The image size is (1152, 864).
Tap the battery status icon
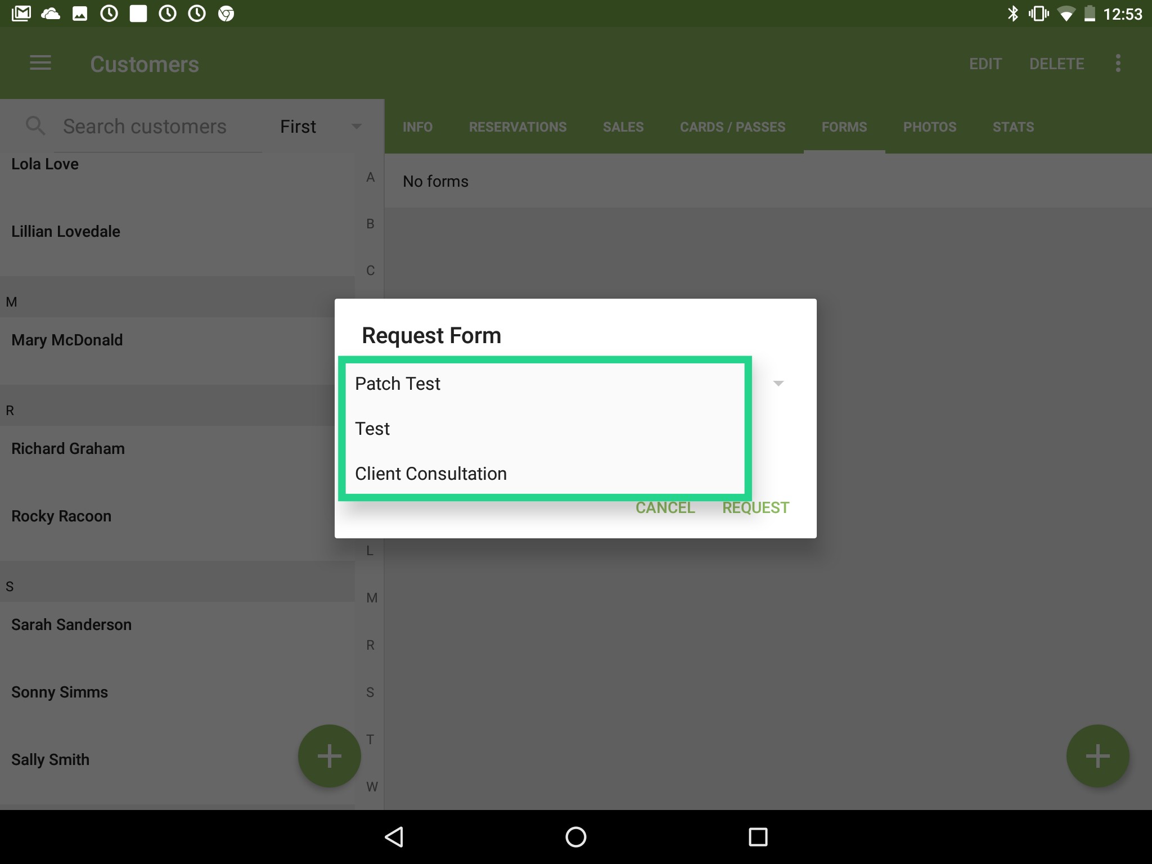click(x=1090, y=13)
